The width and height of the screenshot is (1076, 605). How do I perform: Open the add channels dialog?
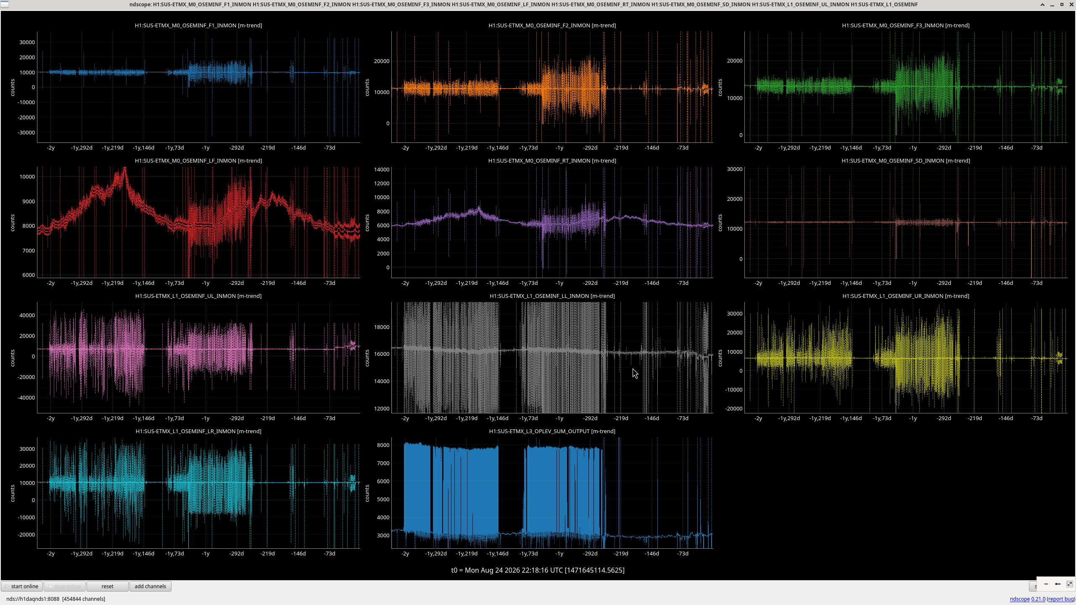[150, 586]
